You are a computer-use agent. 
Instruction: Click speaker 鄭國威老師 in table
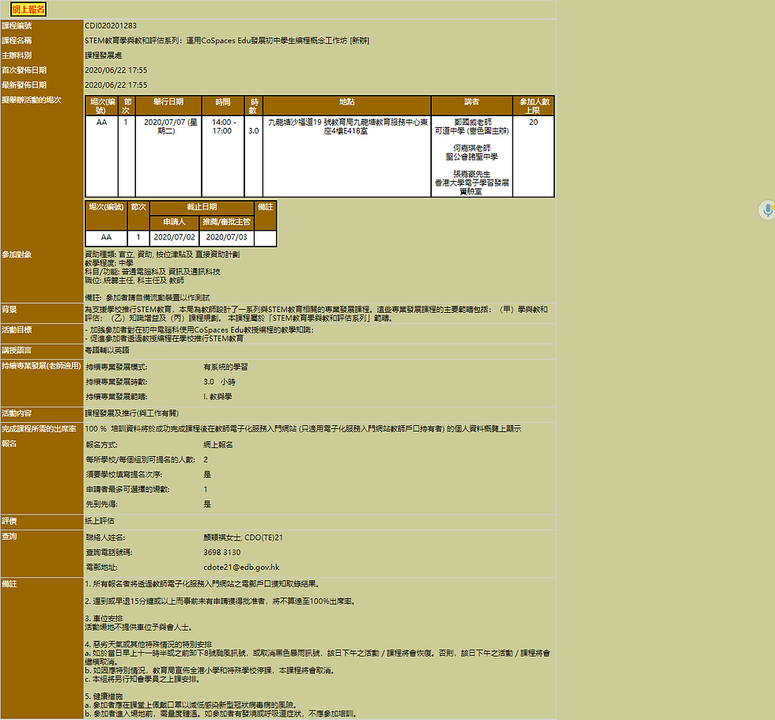tap(473, 122)
